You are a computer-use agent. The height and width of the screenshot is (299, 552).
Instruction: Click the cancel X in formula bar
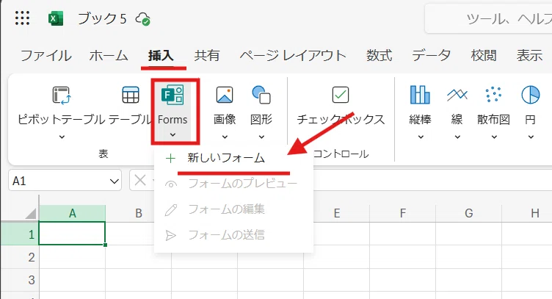click(x=140, y=180)
